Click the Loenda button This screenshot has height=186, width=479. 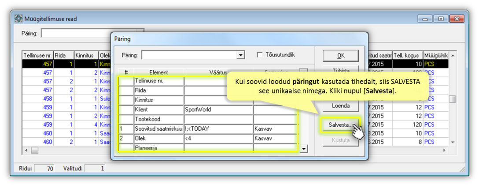coord(341,106)
